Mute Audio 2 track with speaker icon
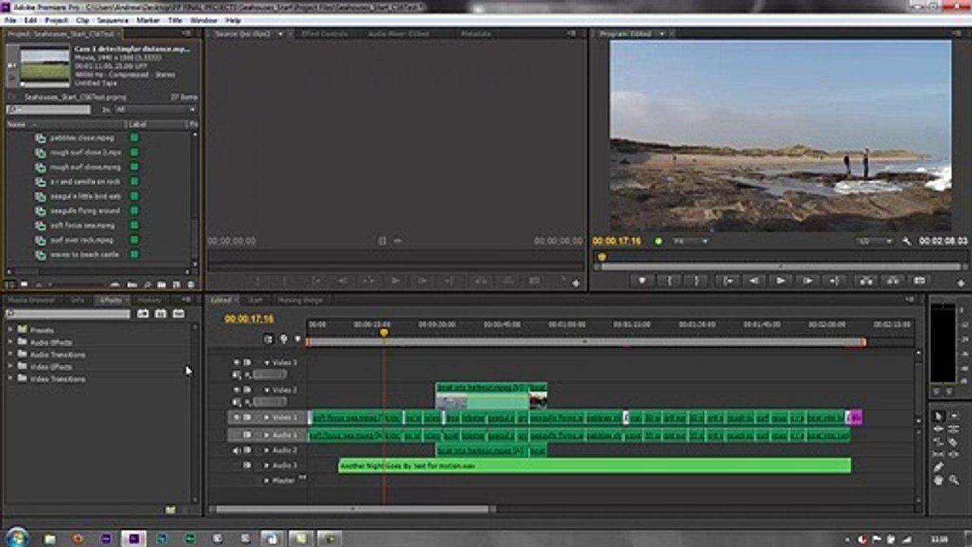The width and height of the screenshot is (972, 547). [x=236, y=451]
